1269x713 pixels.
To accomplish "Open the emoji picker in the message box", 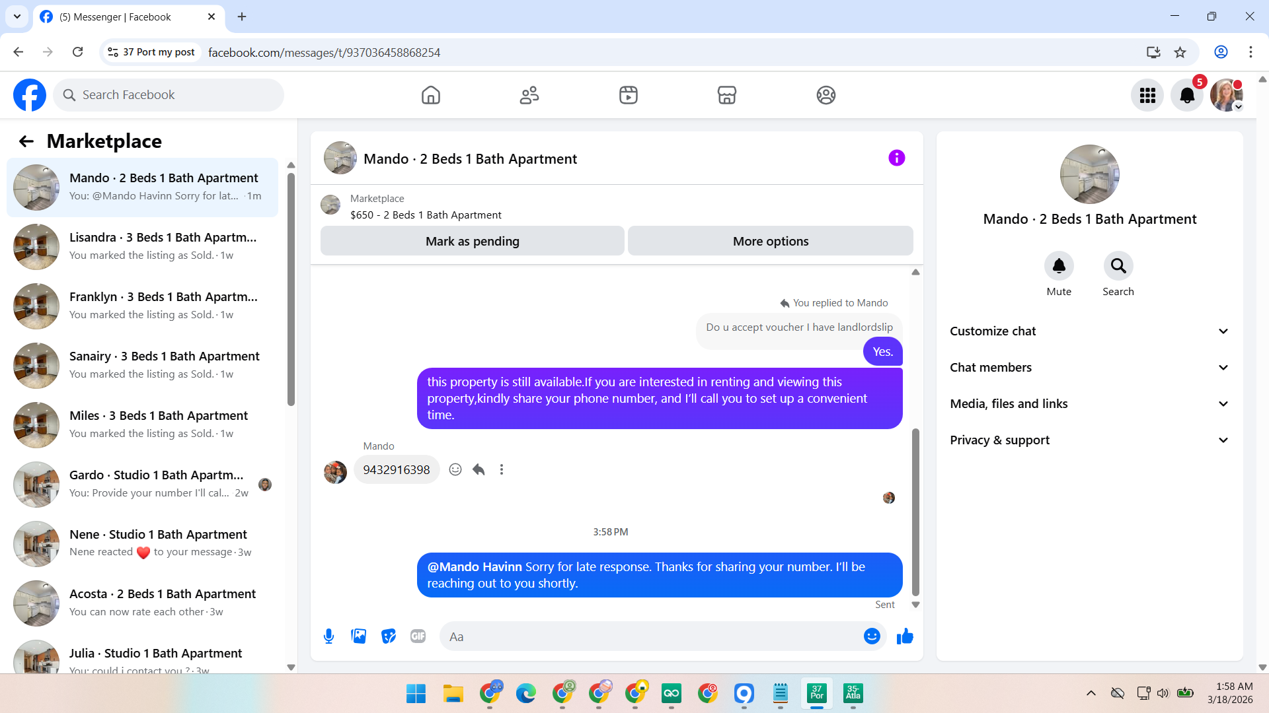I will pyautogui.click(x=872, y=636).
